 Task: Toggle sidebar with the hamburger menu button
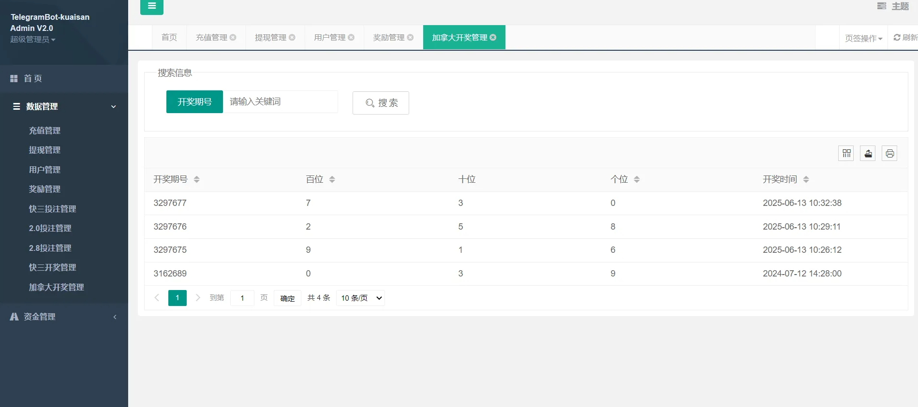pos(152,6)
